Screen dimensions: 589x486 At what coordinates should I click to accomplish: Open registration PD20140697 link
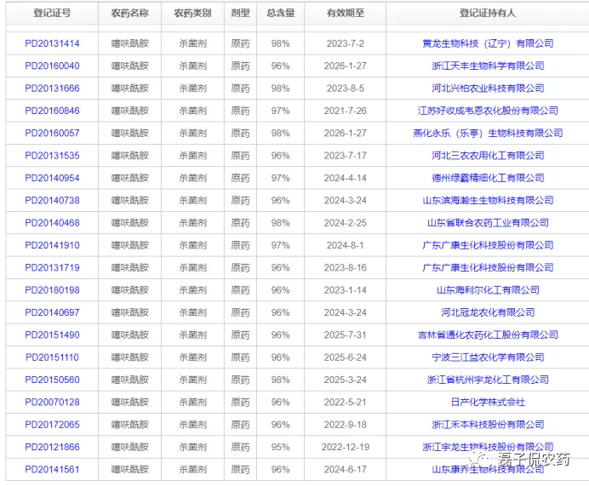[x=52, y=312]
